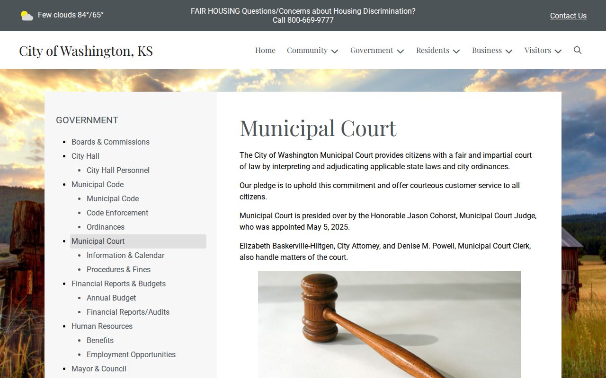
Task: Expand the Government menu chevron
Action: click(x=401, y=51)
